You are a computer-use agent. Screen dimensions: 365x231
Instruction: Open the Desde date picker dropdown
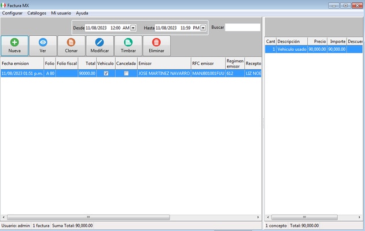(x=133, y=28)
